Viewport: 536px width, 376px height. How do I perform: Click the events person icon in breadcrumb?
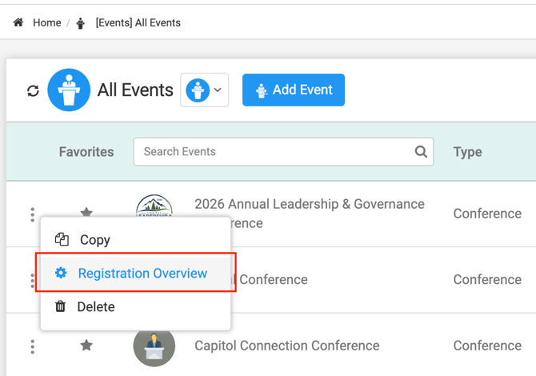pos(80,23)
